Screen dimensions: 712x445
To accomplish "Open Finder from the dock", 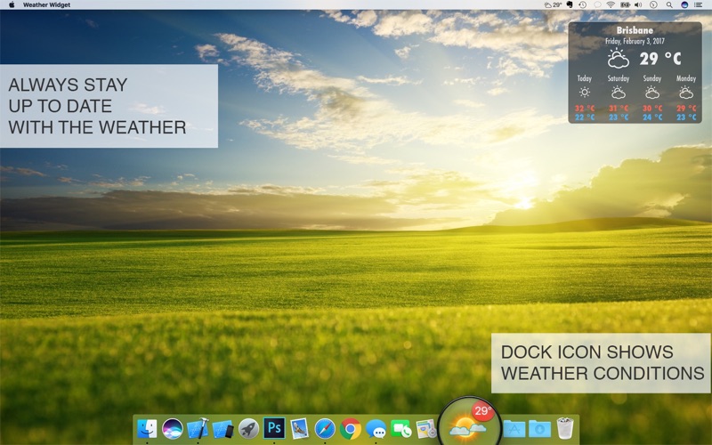I will click(x=147, y=428).
